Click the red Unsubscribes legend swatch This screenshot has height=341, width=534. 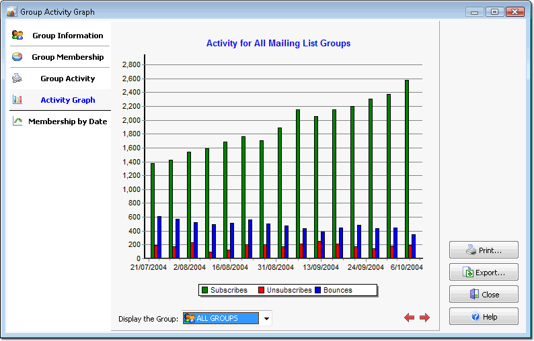tap(261, 290)
